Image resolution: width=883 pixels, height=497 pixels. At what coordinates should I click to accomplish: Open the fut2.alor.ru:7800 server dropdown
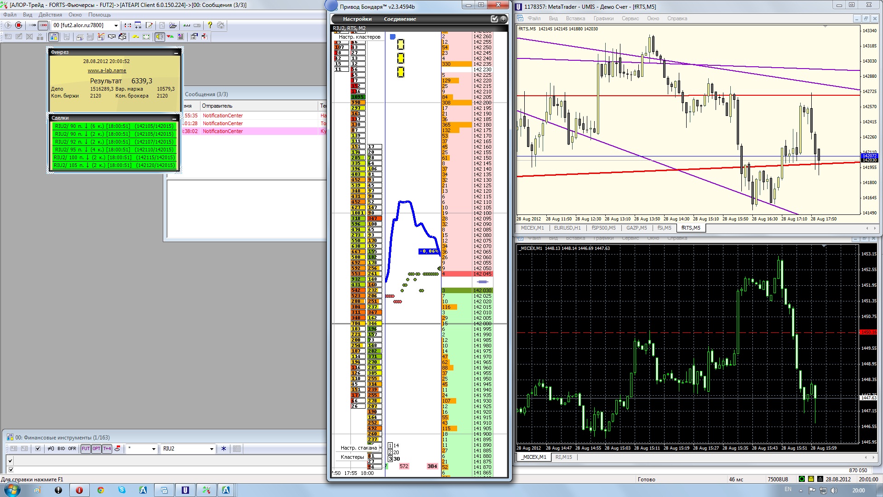click(x=116, y=25)
